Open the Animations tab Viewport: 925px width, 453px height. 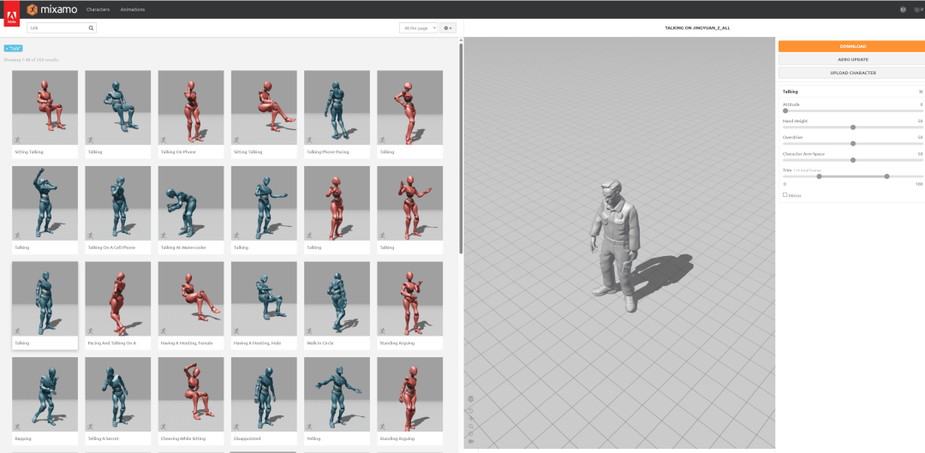pyautogui.click(x=132, y=9)
